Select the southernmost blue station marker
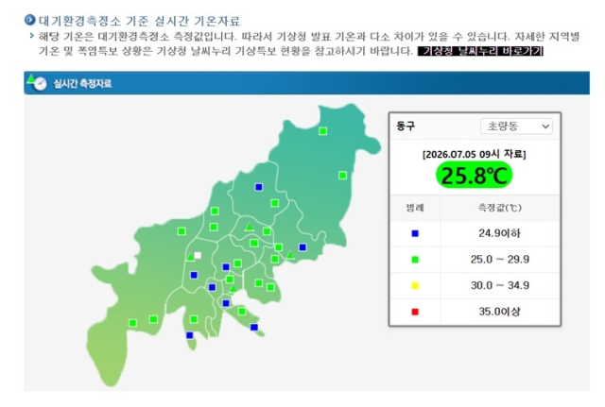This screenshot has width=605, height=407. pos(189,335)
